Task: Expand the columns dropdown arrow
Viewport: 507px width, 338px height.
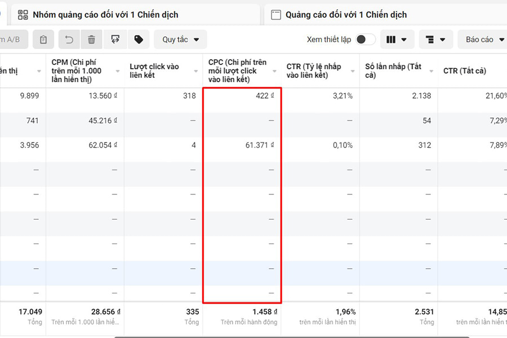Action: [x=403, y=39]
